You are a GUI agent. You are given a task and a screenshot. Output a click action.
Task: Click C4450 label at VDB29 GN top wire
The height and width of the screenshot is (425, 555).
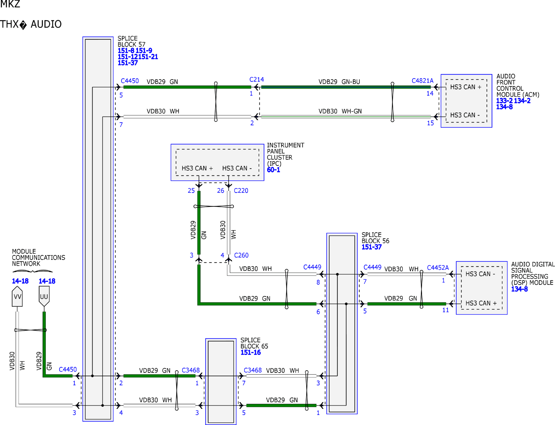130,81
